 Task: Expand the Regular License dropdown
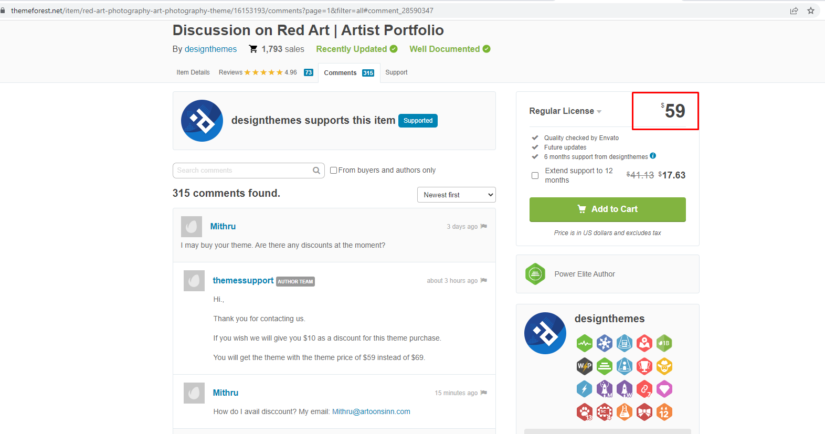click(x=565, y=111)
